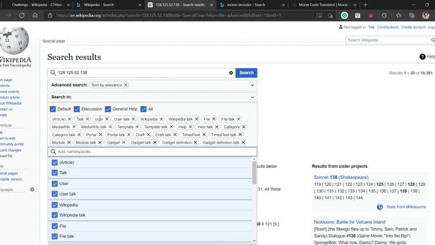Remove the MediaWiki namespace tag

coord(74,127)
